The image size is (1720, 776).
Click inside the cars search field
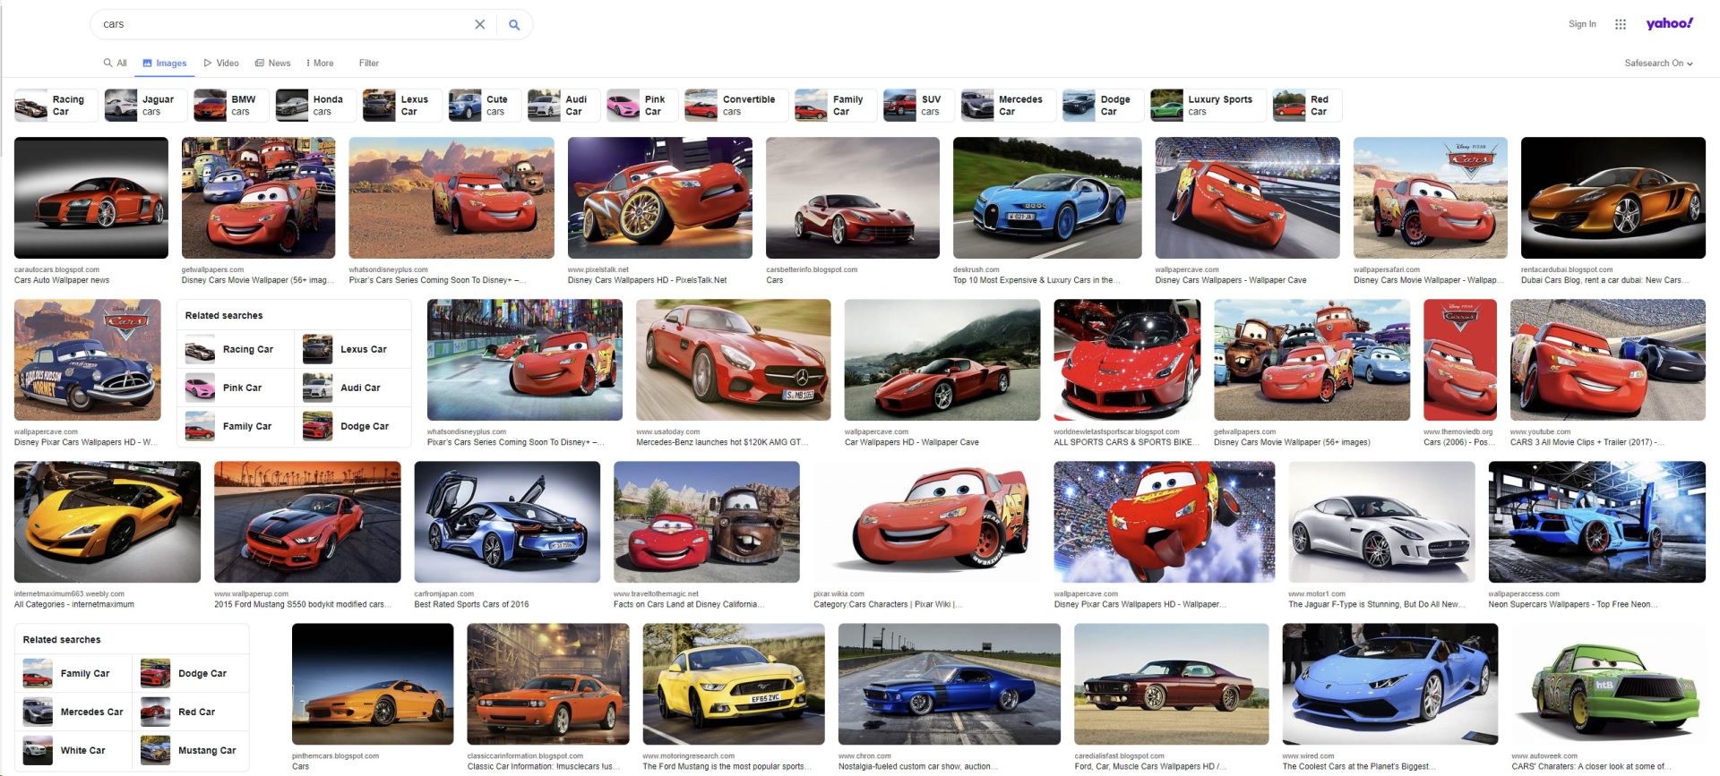(287, 25)
